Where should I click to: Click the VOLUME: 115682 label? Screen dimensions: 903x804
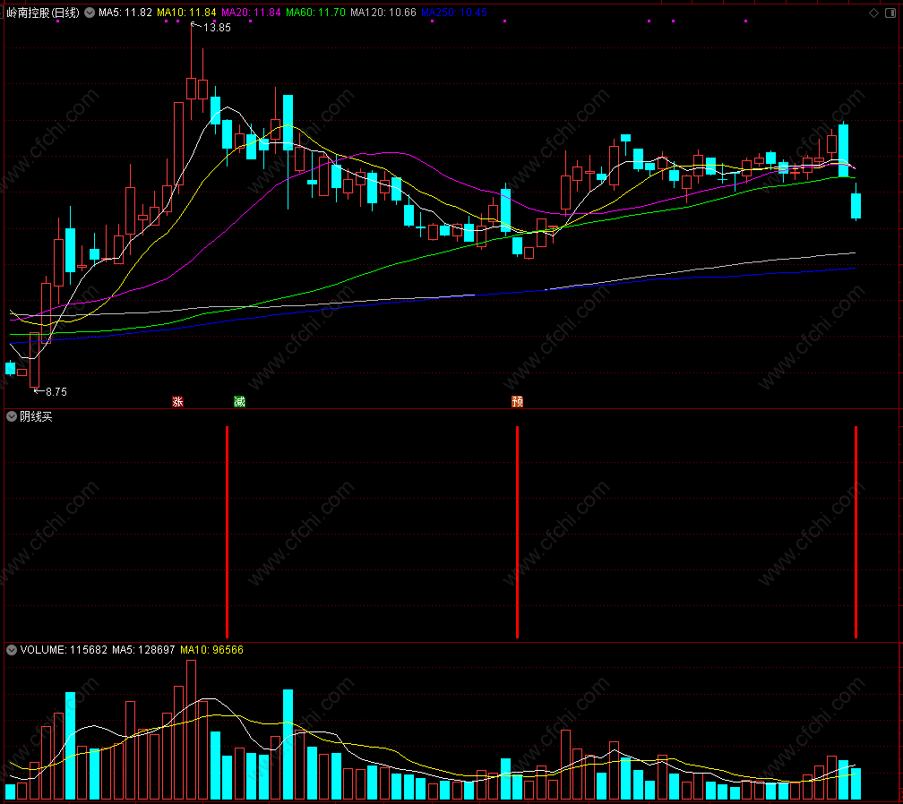[64, 650]
